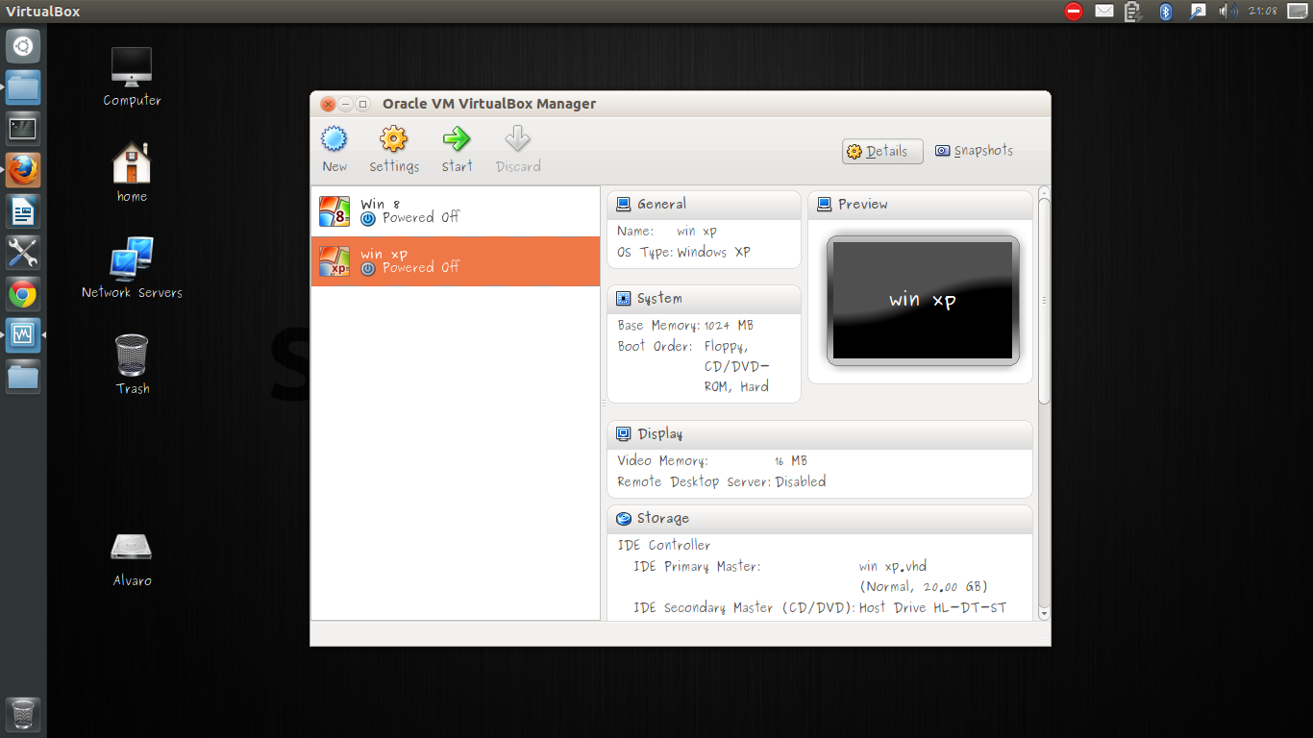Click the Preview section header

920,205
